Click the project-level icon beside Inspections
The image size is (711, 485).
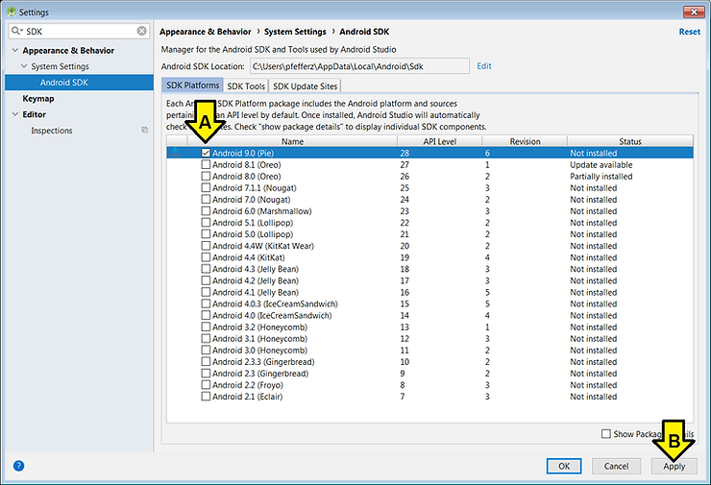point(144,131)
